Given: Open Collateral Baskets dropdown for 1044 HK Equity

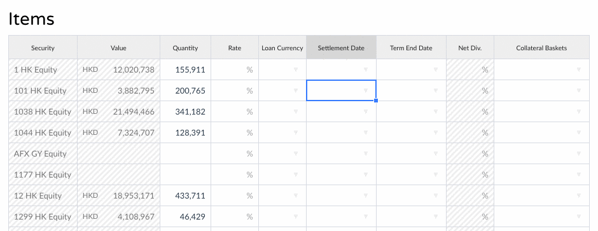Looking at the screenshot, I should tap(578, 132).
